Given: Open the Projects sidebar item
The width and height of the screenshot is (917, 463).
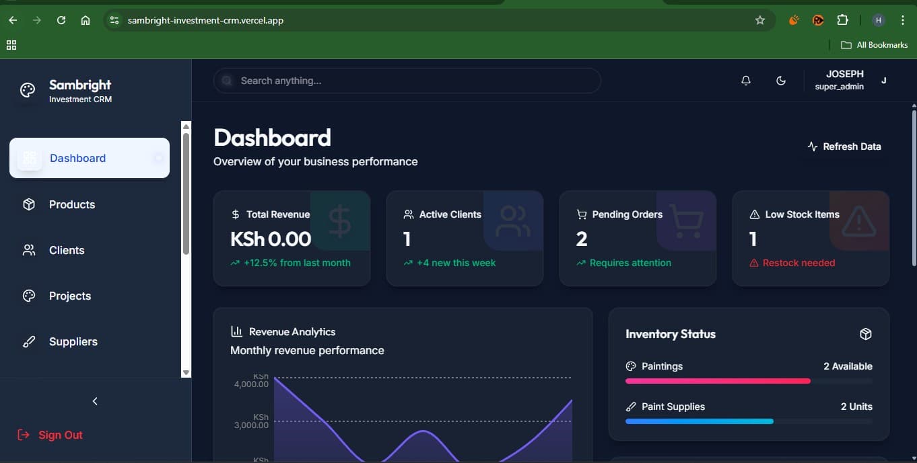Looking at the screenshot, I should tap(70, 296).
